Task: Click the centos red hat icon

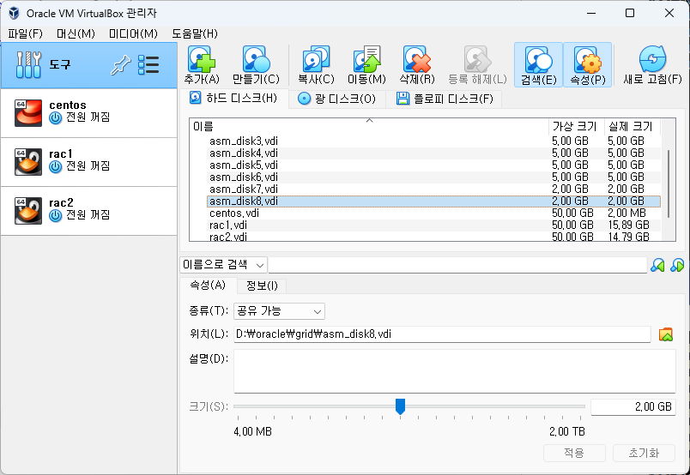Action: pyautogui.click(x=28, y=113)
